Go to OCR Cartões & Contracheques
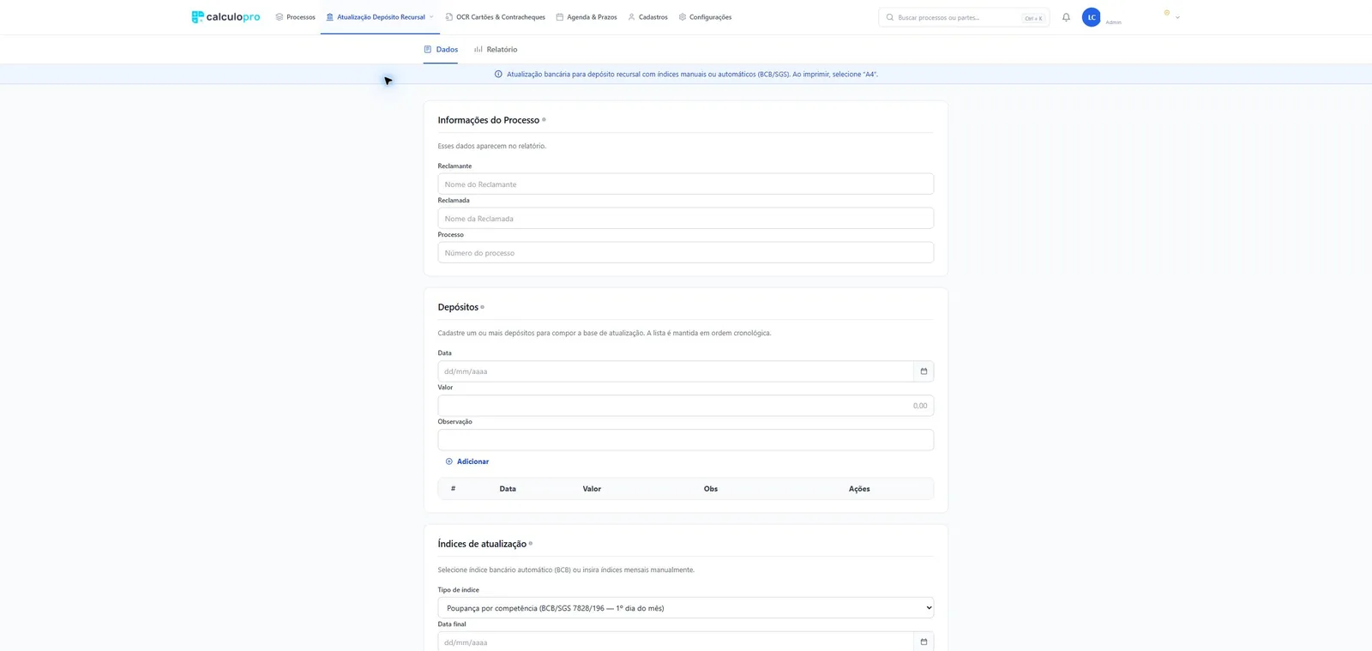 pos(495,17)
